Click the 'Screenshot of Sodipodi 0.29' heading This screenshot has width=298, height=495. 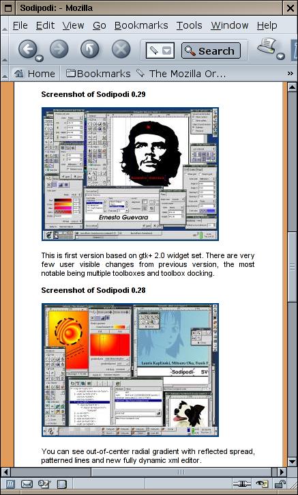pyautogui.click(x=93, y=94)
